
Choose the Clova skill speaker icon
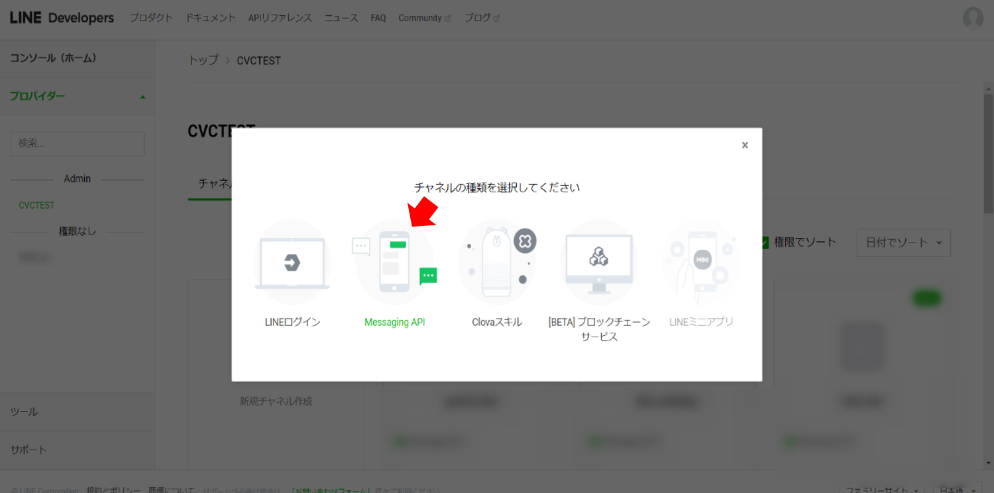pos(497,262)
